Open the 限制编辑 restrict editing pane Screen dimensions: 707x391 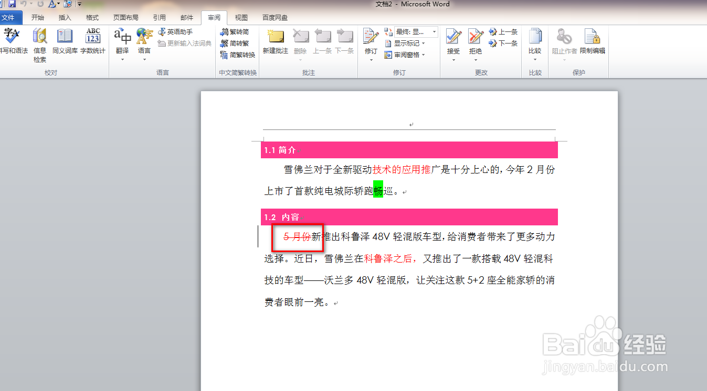[x=593, y=42]
